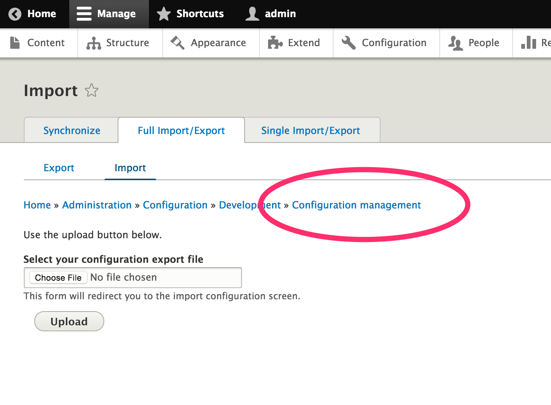Click the 'No file chosen' text
551x405 pixels.
click(x=124, y=277)
